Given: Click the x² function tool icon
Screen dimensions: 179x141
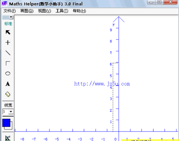Looking at the screenshot, I should 8,138.
